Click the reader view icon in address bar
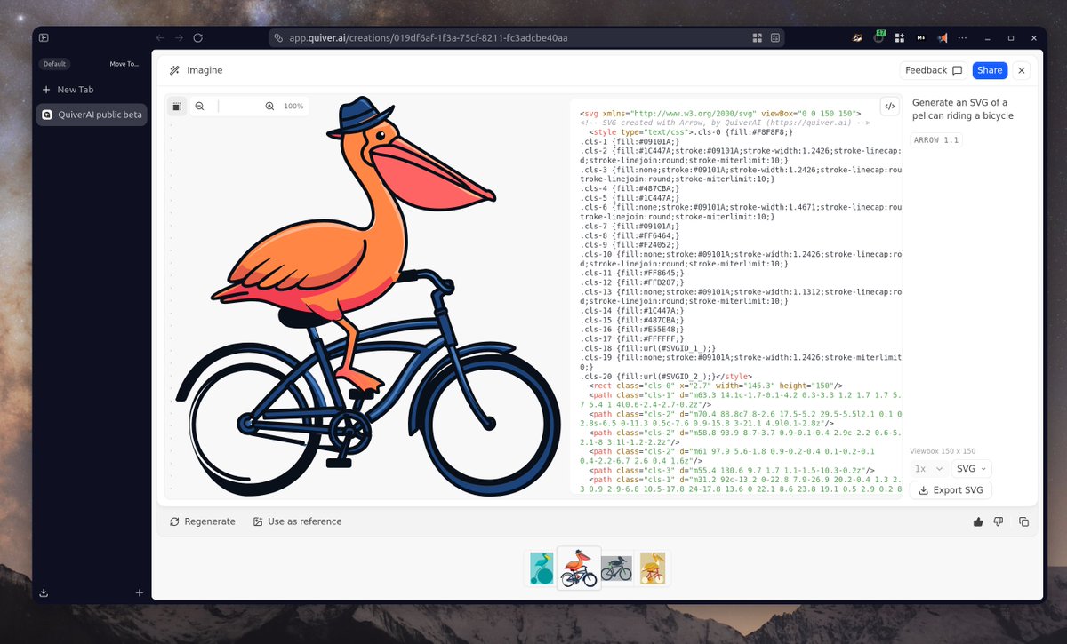Image resolution: width=1067 pixels, height=644 pixels. [x=775, y=38]
